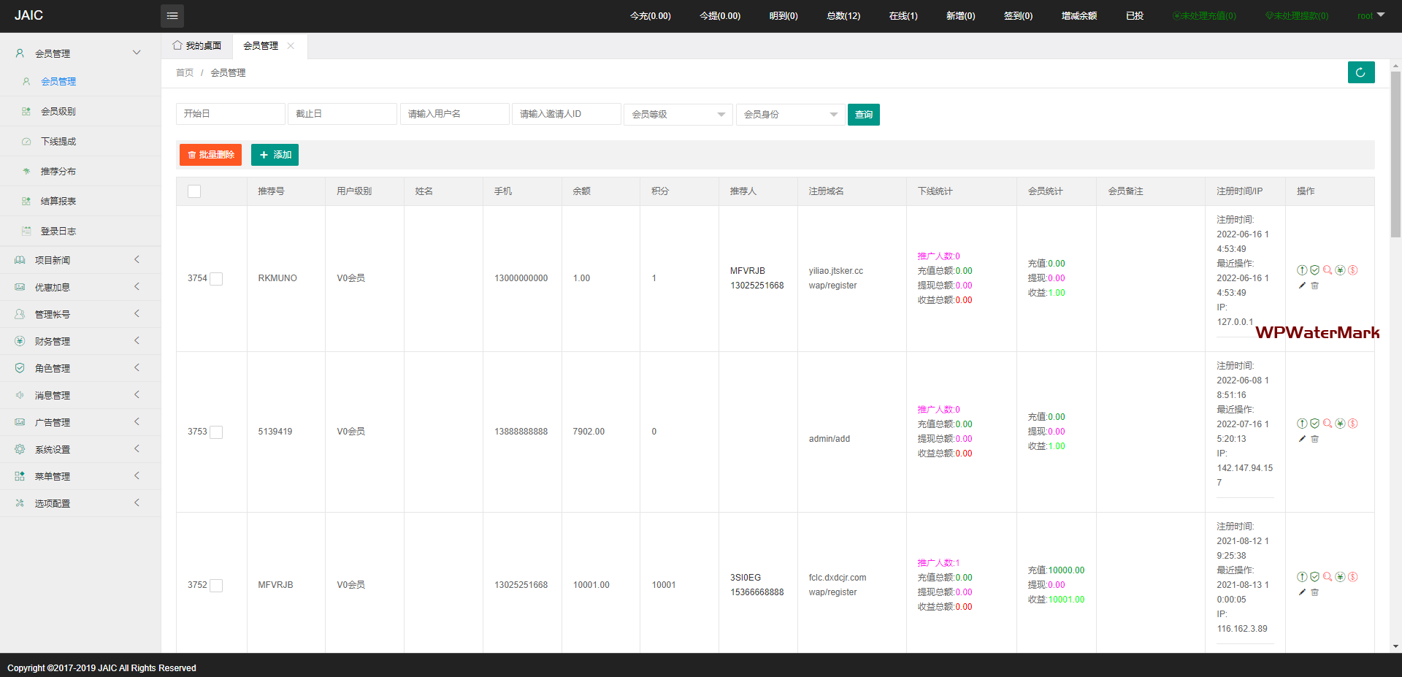Image resolution: width=1402 pixels, height=677 pixels.
Task: Check the checkbox for member 3754
Action: tap(216, 278)
